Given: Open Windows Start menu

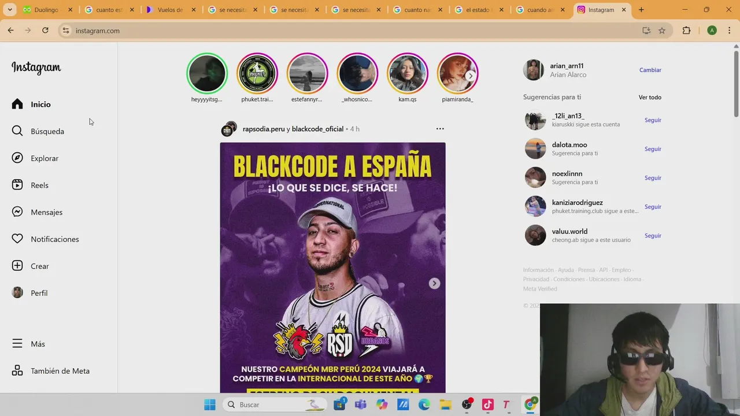Looking at the screenshot, I should pos(209,404).
